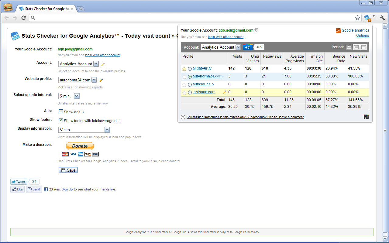
Task: Toggle favorite star for alidatour.lv
Action: tap(184, 69)
